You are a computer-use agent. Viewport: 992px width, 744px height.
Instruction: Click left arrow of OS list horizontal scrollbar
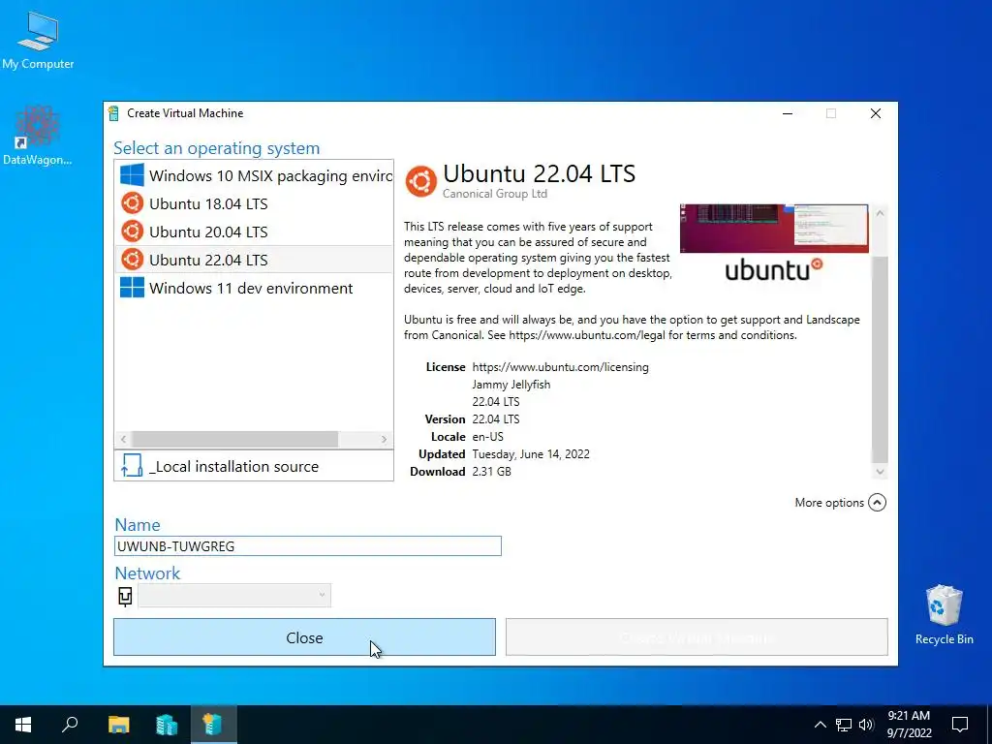coord(123,439)
